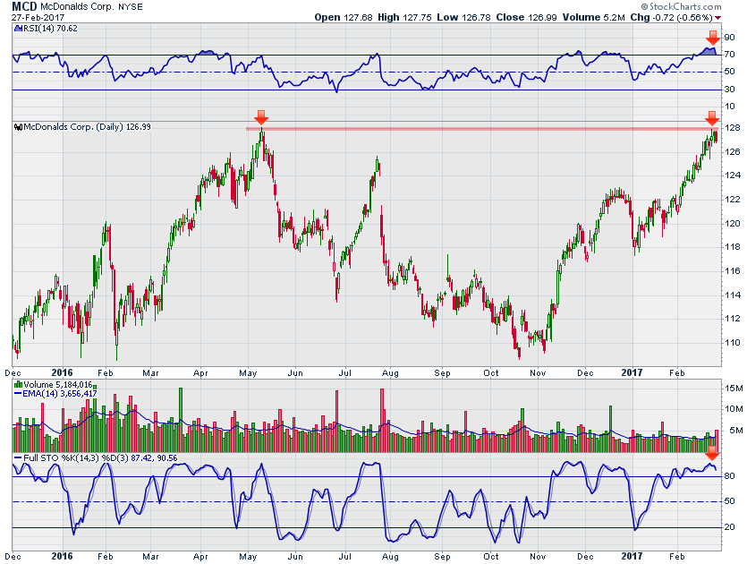Click the date '27-Feb-2017'
Screen dimensions: 747x564
click(38, 18)
